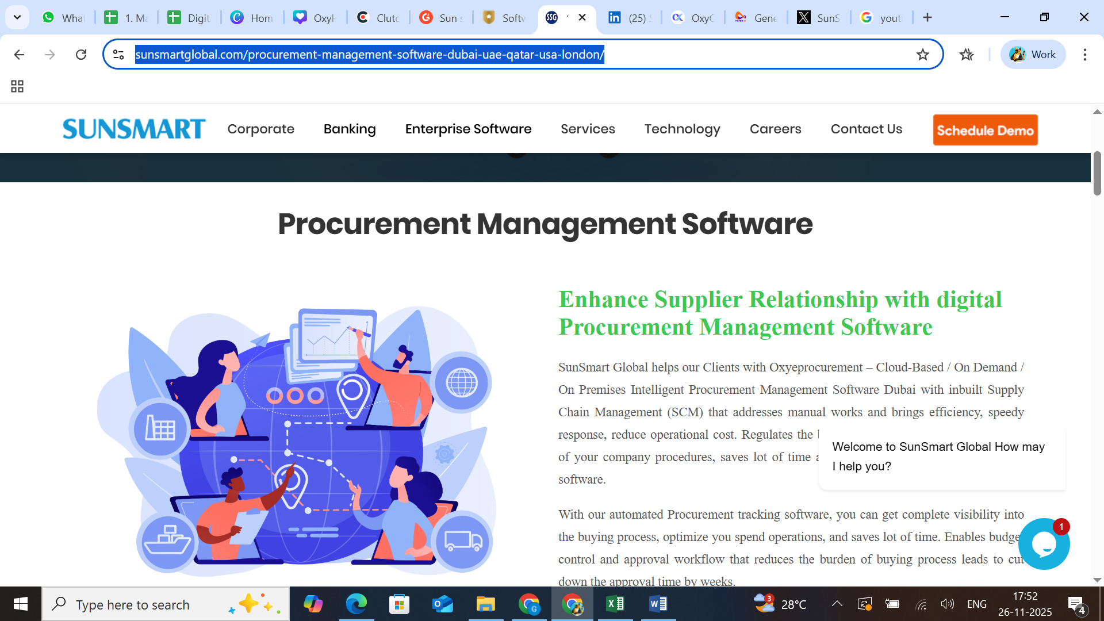Go forward in browser history

click(50, 55)
